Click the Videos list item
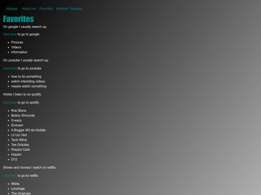The width and height of the screenshot is (261, 195). pyautogui.click(x=16, y=47)
